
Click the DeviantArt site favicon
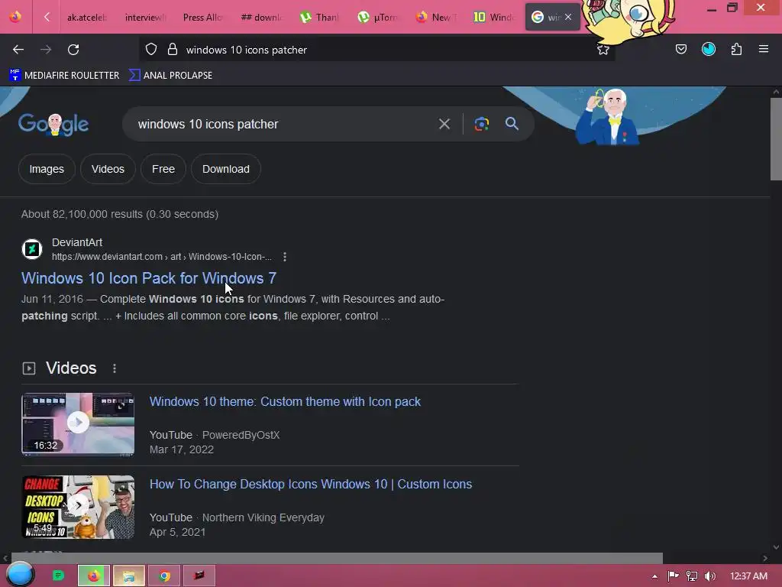tap(32, 249)
